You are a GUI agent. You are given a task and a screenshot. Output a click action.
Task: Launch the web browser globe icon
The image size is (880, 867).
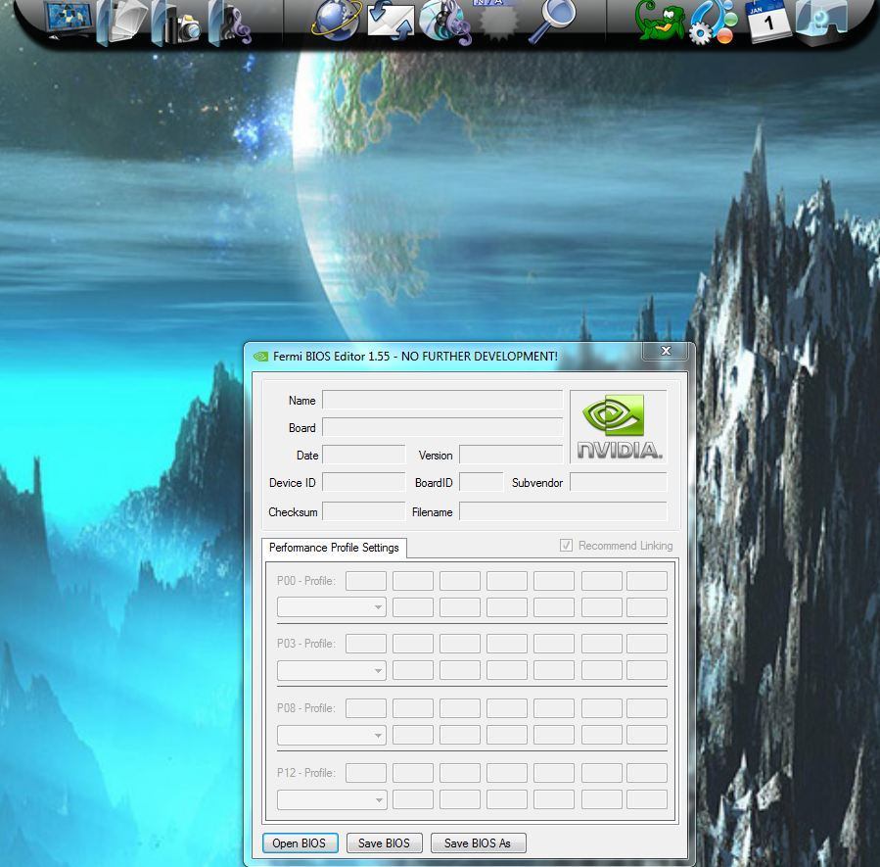[337, 21]
